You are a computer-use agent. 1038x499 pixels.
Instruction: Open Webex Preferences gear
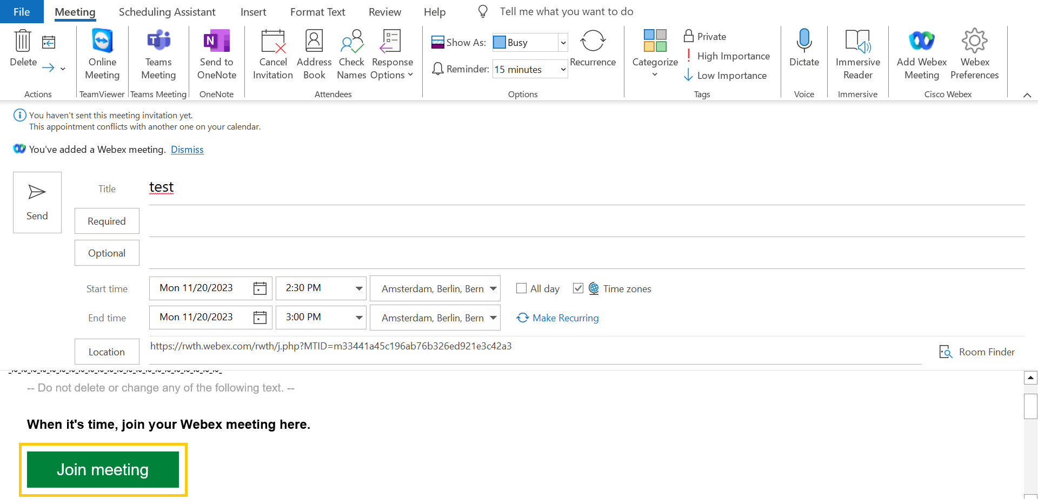pos(974,42)
